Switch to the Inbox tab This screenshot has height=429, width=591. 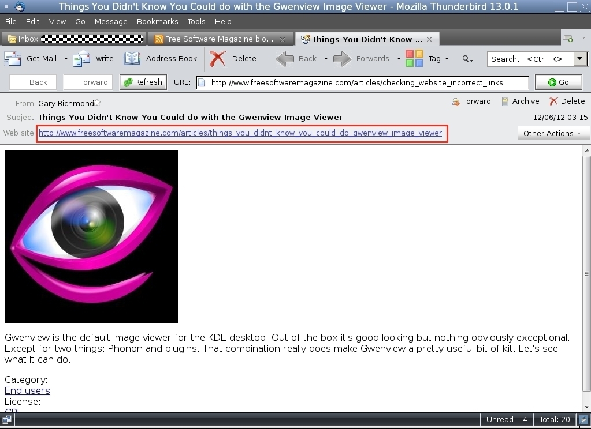click(x=73, y=39)
